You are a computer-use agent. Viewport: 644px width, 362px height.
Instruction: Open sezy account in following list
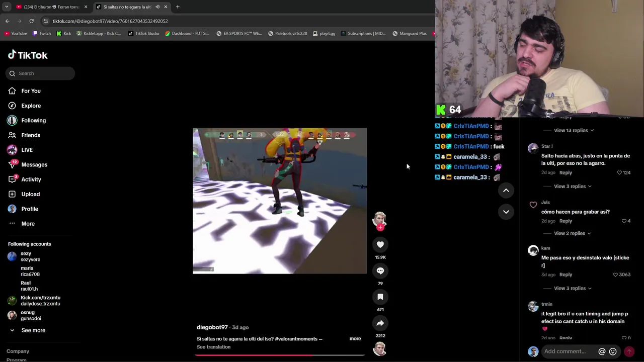[30, 256]
